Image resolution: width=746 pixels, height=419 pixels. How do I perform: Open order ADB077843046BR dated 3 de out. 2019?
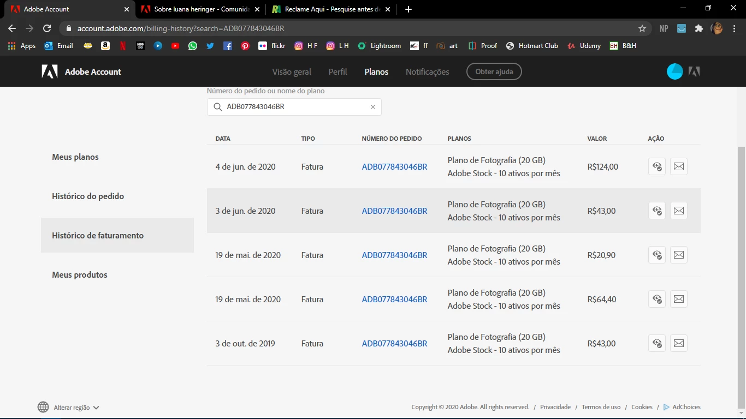coord(394,344)
